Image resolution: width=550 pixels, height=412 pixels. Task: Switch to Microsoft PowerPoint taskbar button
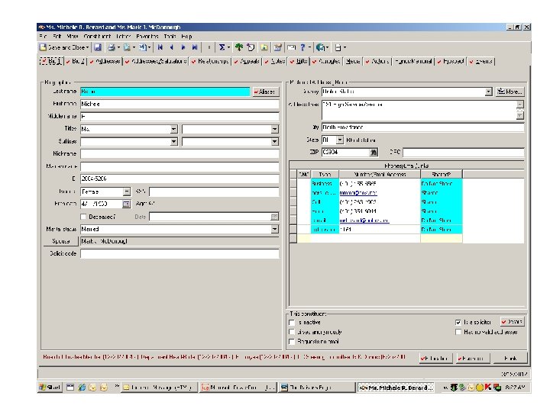pos(238,387)
